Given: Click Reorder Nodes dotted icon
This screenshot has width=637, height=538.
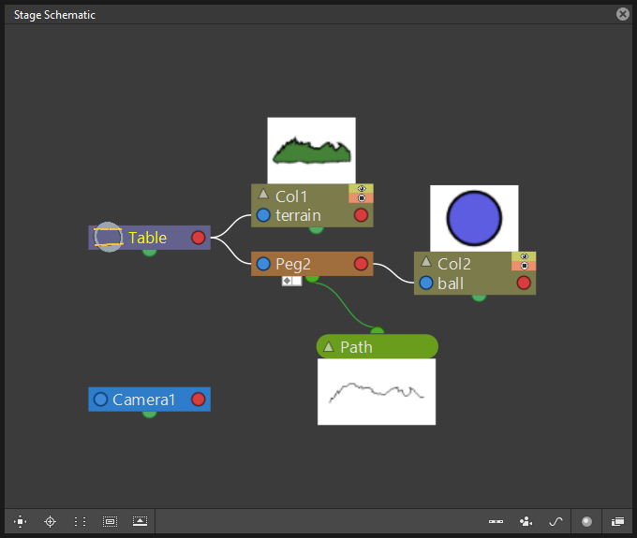Looking at the screenshot, I should click(80, 521).
